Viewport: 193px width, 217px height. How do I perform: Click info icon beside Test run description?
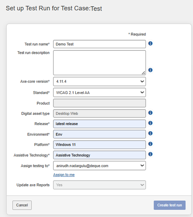(x=150, y=70)
